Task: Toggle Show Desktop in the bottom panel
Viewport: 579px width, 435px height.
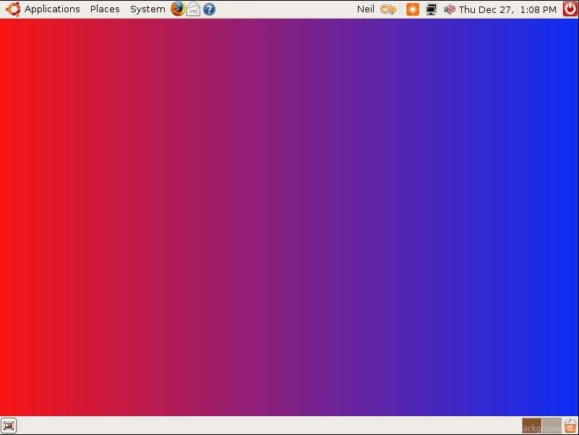Action: (x=9, y=426)
